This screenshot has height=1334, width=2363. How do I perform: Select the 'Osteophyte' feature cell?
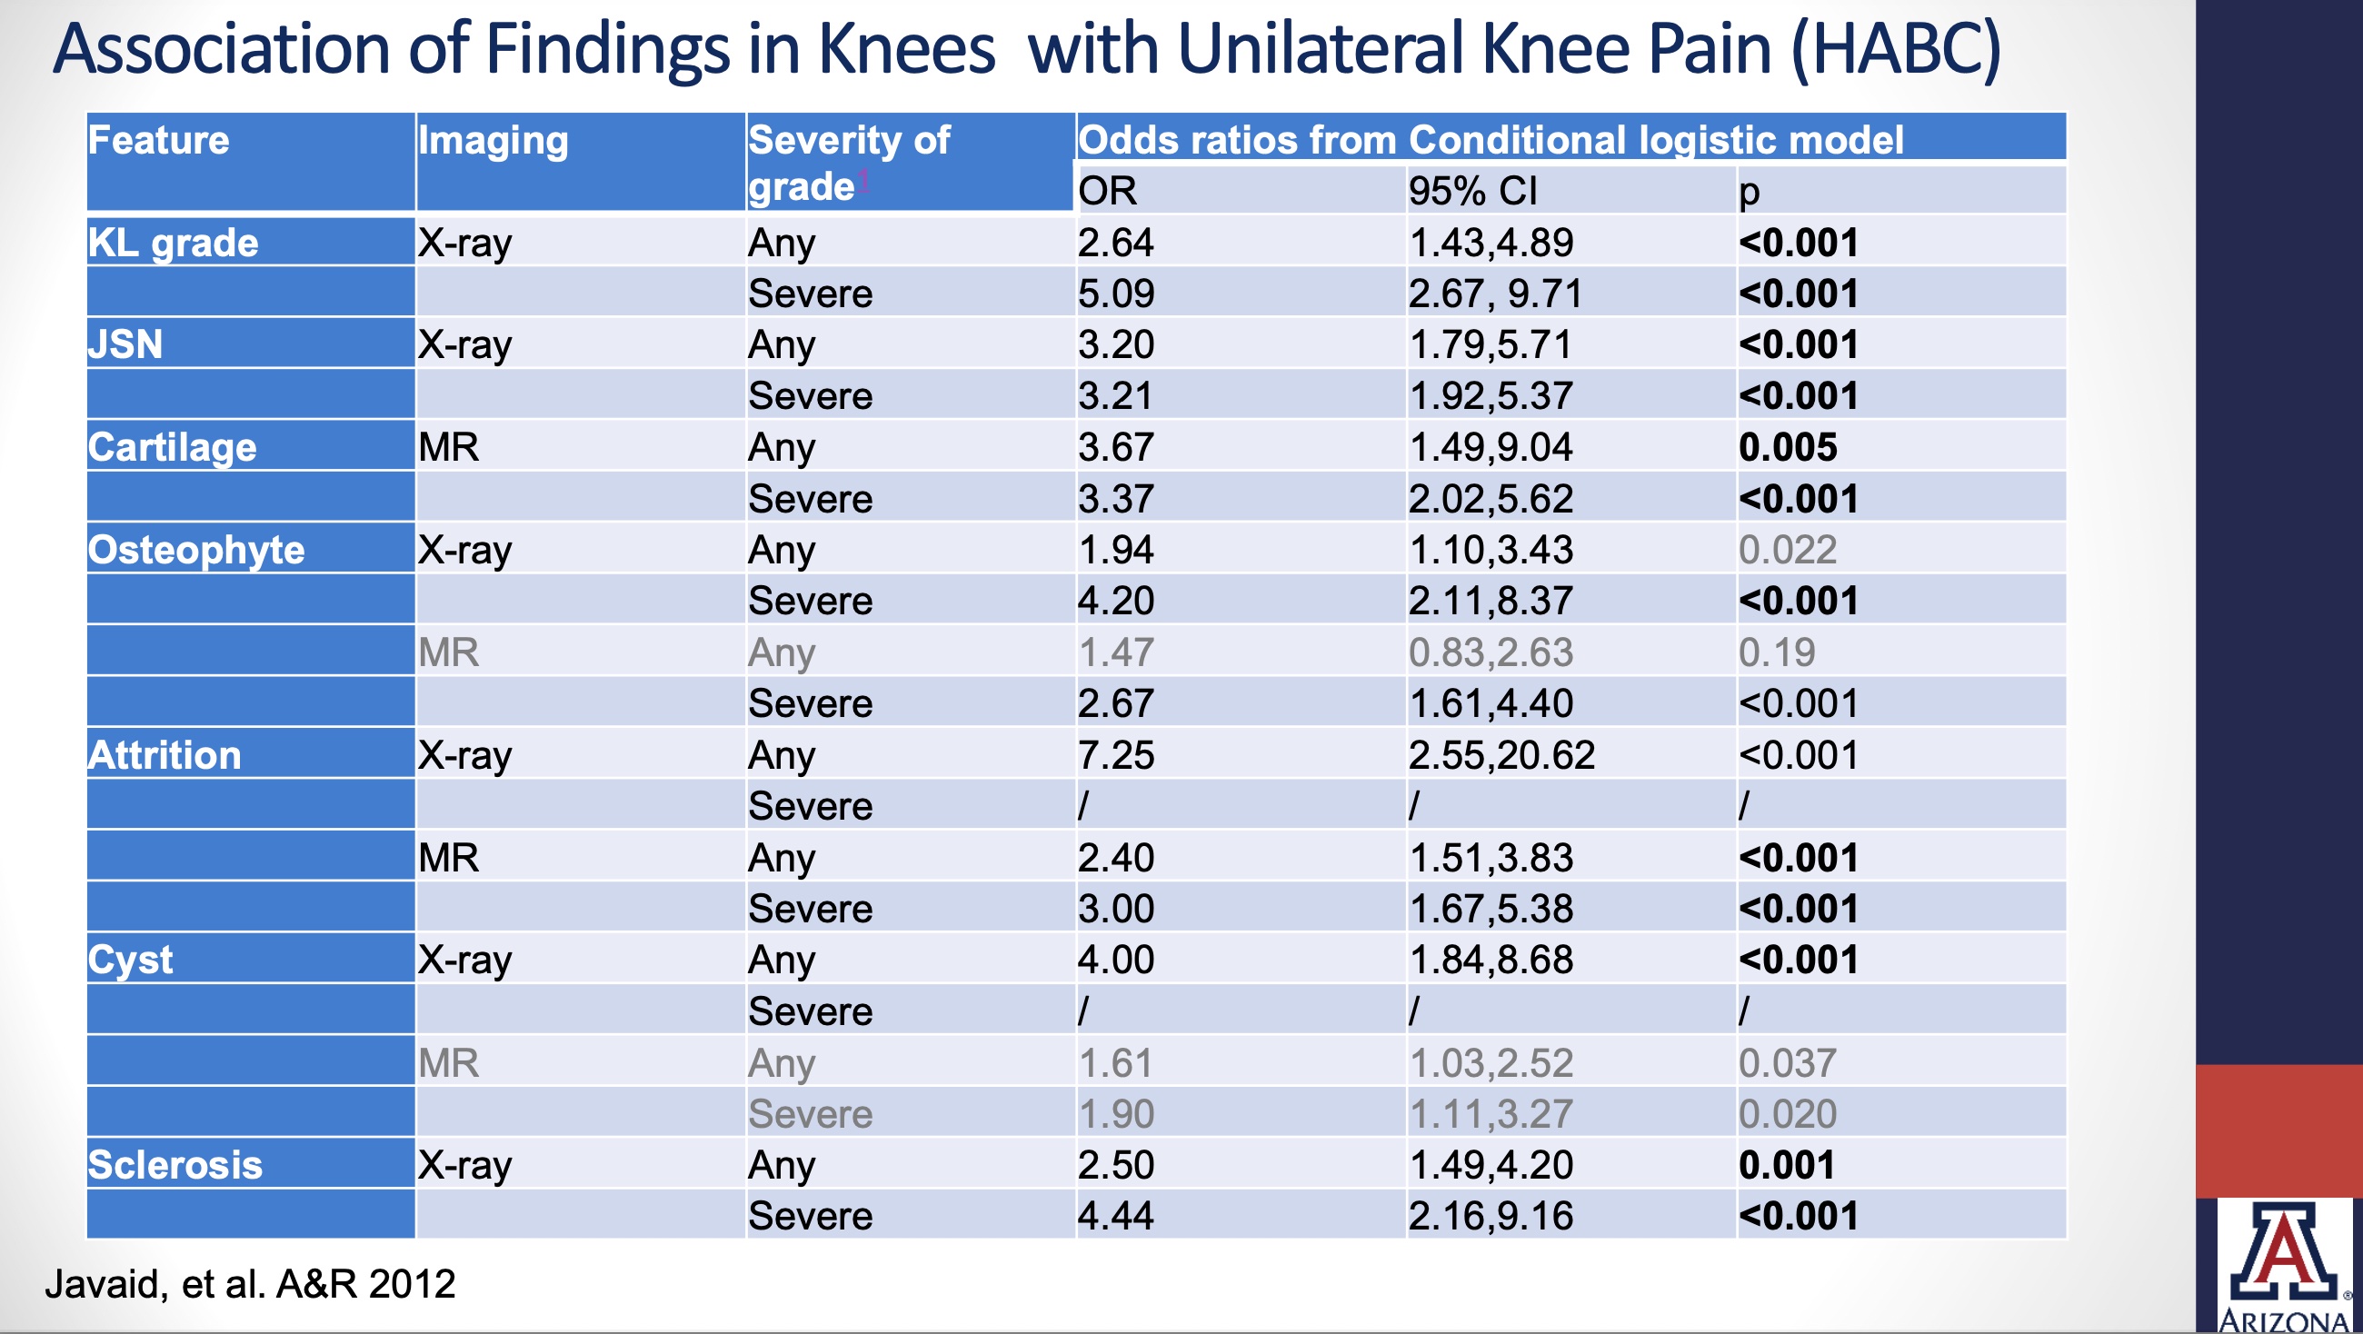tap(196, 551)
